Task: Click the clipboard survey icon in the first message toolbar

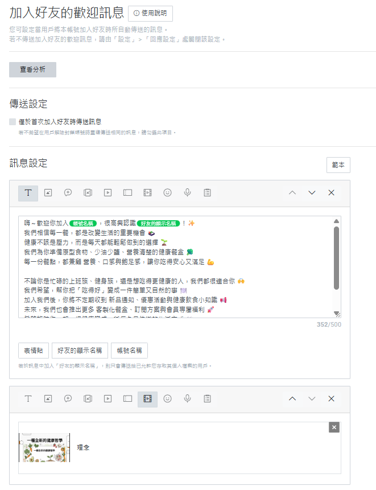Action: [x=207, y=193]
